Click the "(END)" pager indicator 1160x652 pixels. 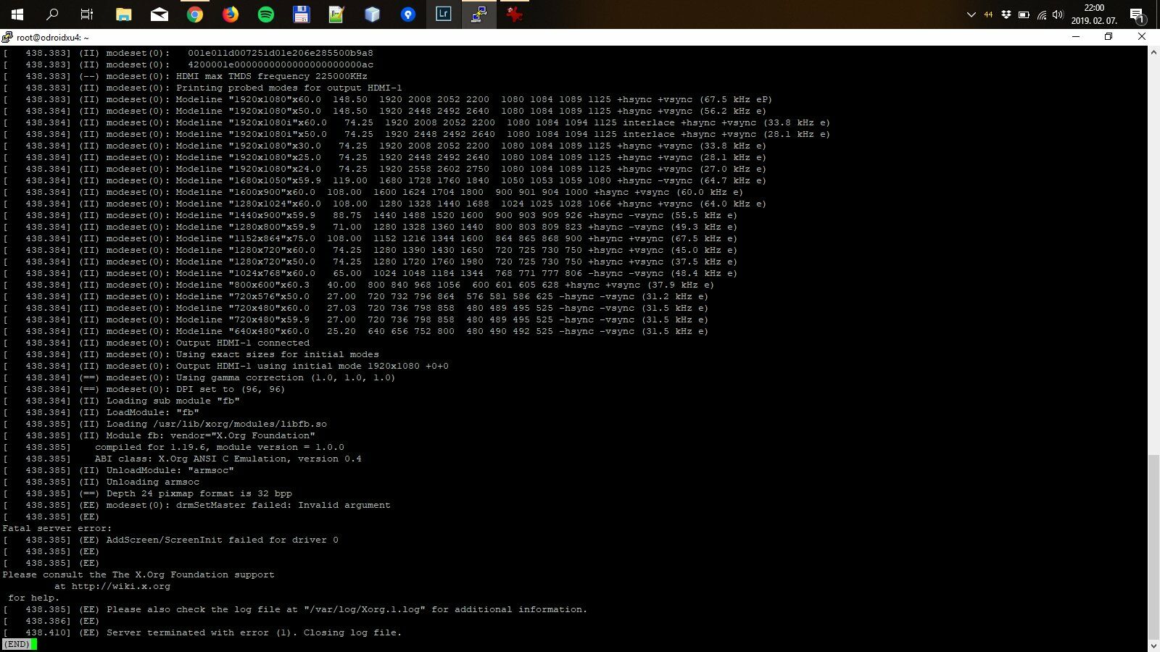(17, 644)
